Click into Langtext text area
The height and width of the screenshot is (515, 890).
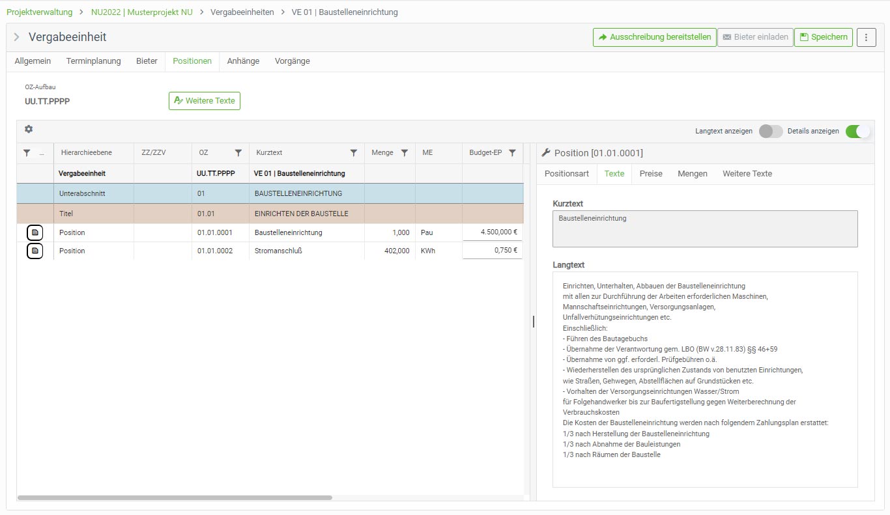pyautogui.click(x=705, y=380)
